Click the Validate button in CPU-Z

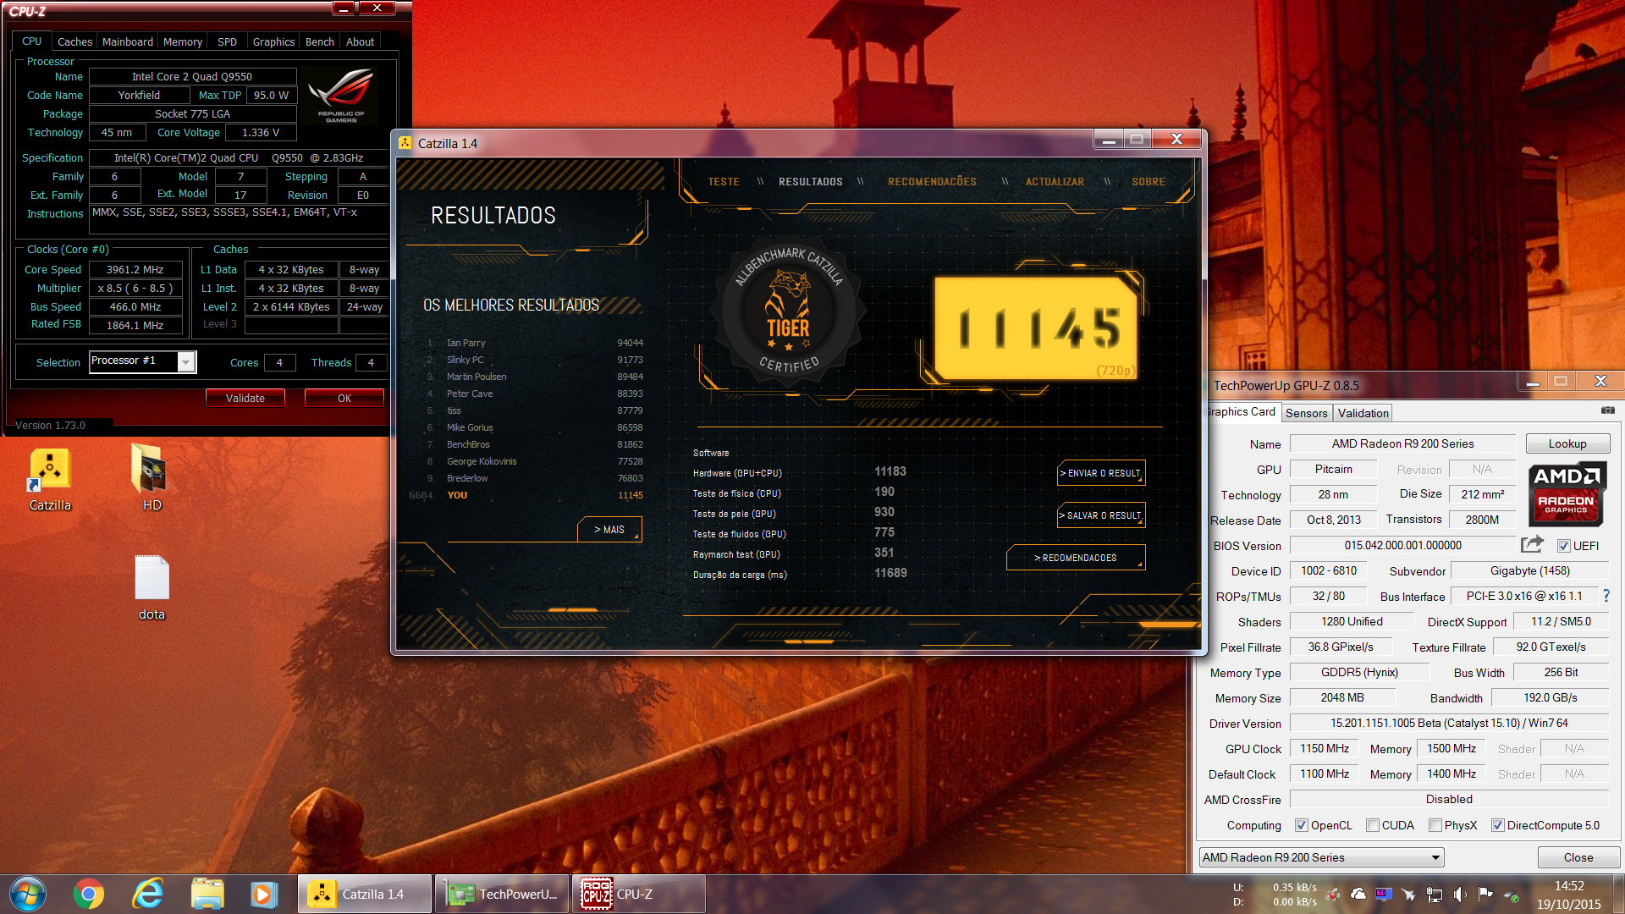tap(245, 398)
